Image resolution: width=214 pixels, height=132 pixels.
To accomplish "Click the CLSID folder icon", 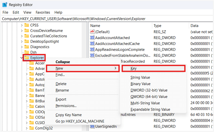I will coord(32,123).
